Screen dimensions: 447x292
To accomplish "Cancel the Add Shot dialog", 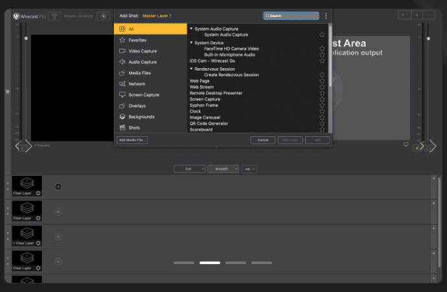I will [x=263, y=140].
